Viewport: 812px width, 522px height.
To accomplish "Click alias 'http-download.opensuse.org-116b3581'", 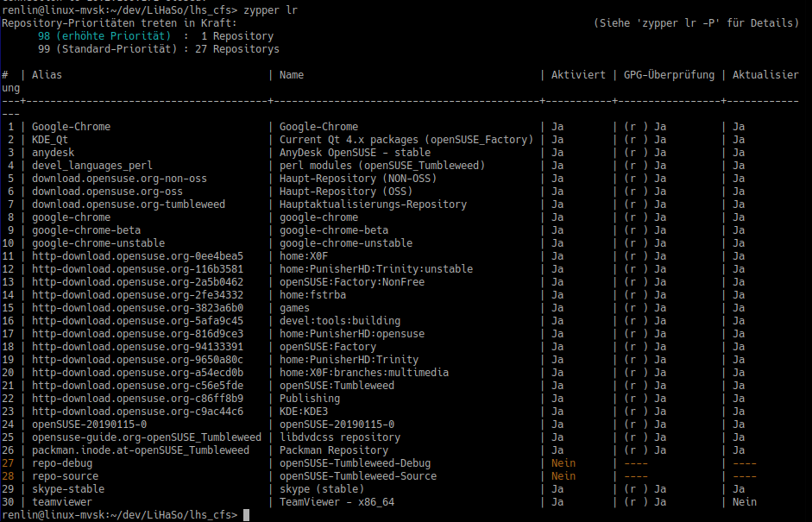I will [x=137, y=269].
